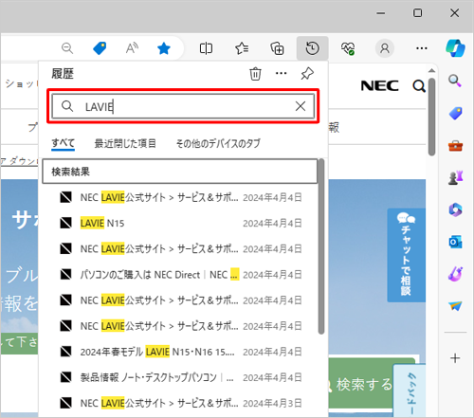Click the page scroll up arrow

431,70
